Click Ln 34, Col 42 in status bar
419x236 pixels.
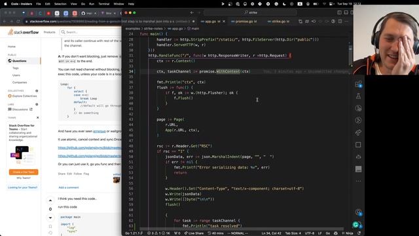pos(271,233)
